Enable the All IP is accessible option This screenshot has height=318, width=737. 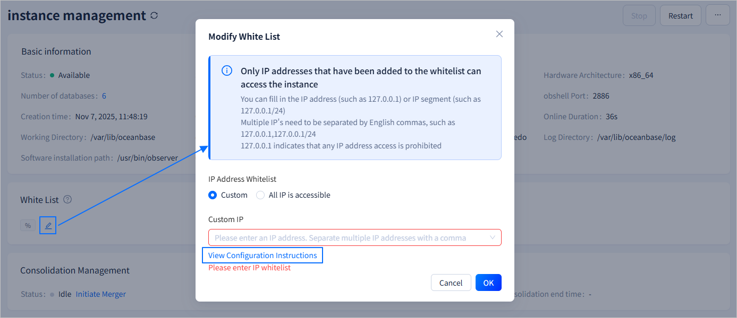point(260,195)
